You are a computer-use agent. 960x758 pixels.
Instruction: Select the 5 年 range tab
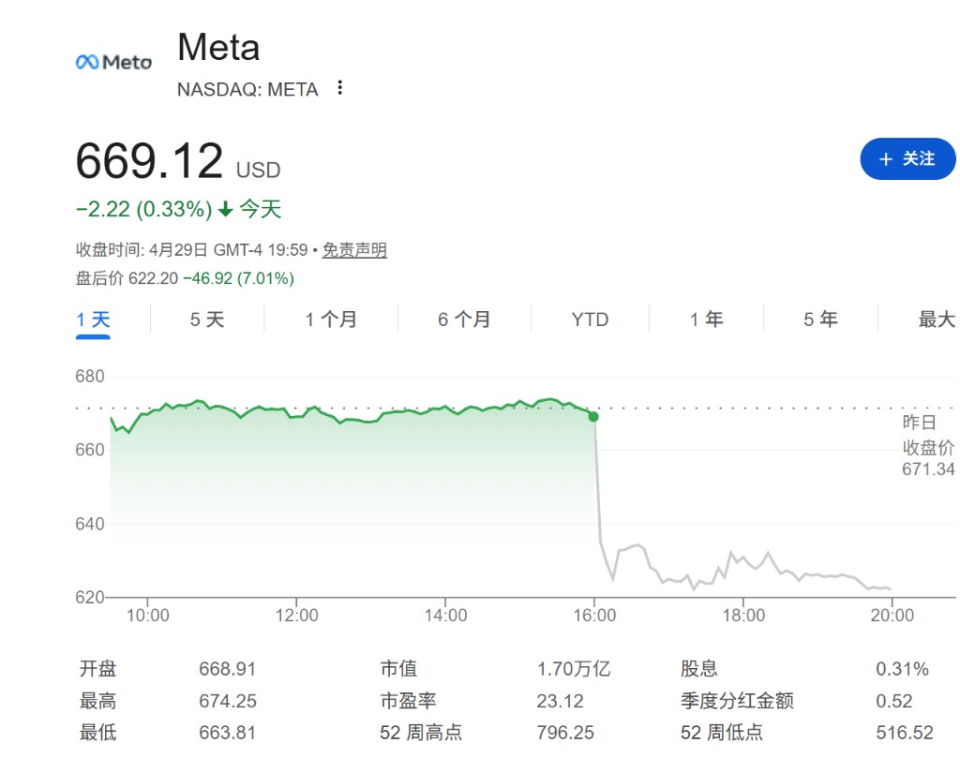820,320
